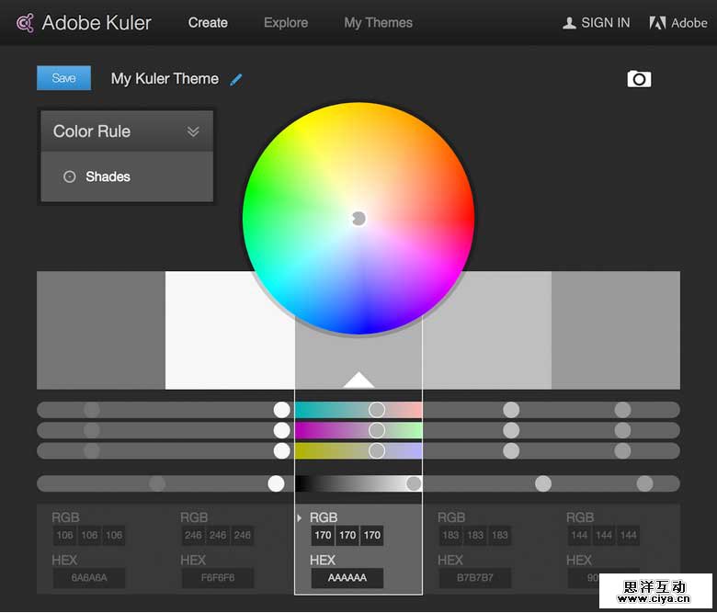Expand the Color Rule dropdown chevron
This screenshot has height=613, width=717.
coord(193,131)
